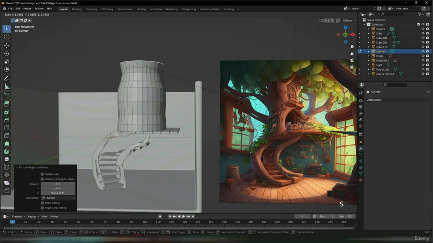Check the Proportional Editing option
This screenshot has width=433, height=243.
(42, 208)
